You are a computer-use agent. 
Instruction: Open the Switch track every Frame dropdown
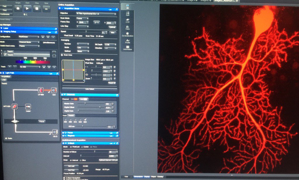pos(29,46)
